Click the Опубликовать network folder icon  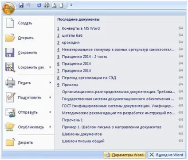[10, 127]
